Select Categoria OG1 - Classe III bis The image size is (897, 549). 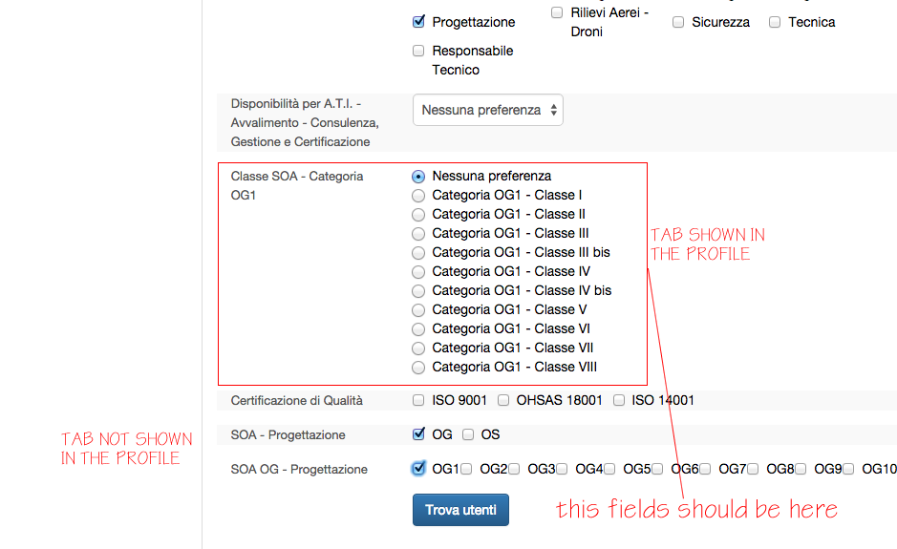pyautogui.click(x=418, y=253)
